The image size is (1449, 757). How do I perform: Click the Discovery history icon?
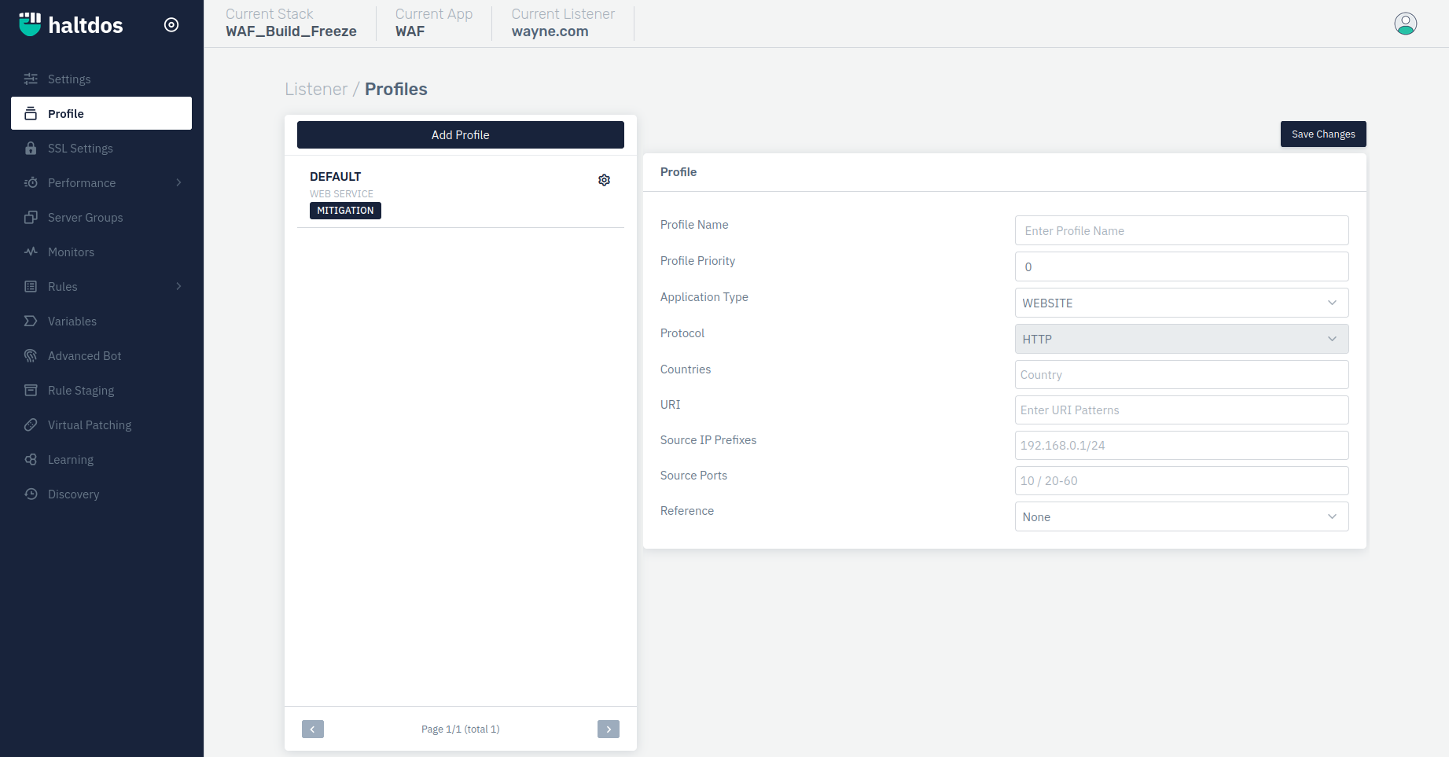click(x=31, y=494)
